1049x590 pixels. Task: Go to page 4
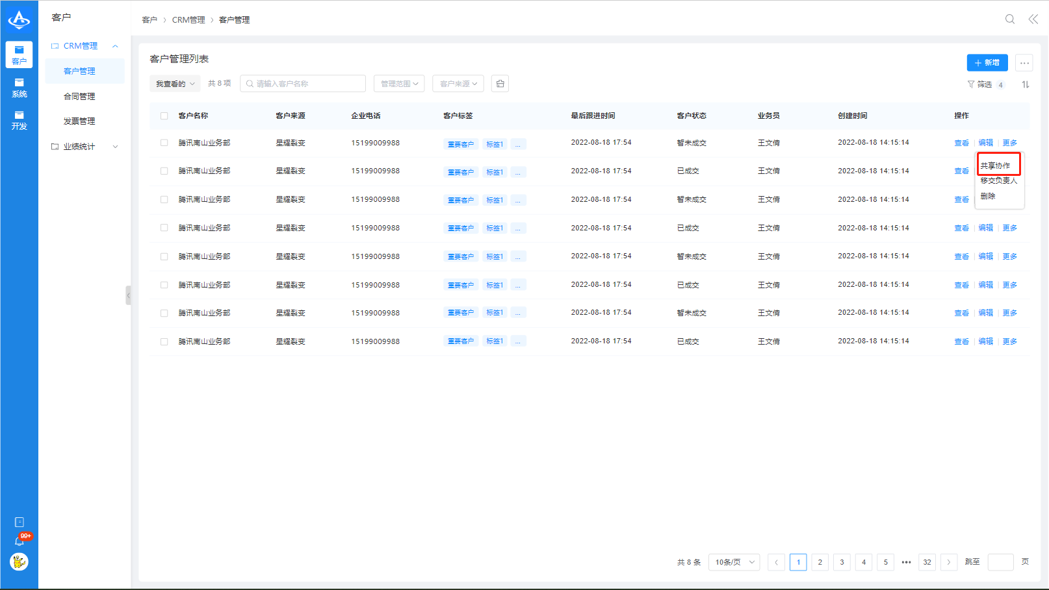(x=864, y=562)
